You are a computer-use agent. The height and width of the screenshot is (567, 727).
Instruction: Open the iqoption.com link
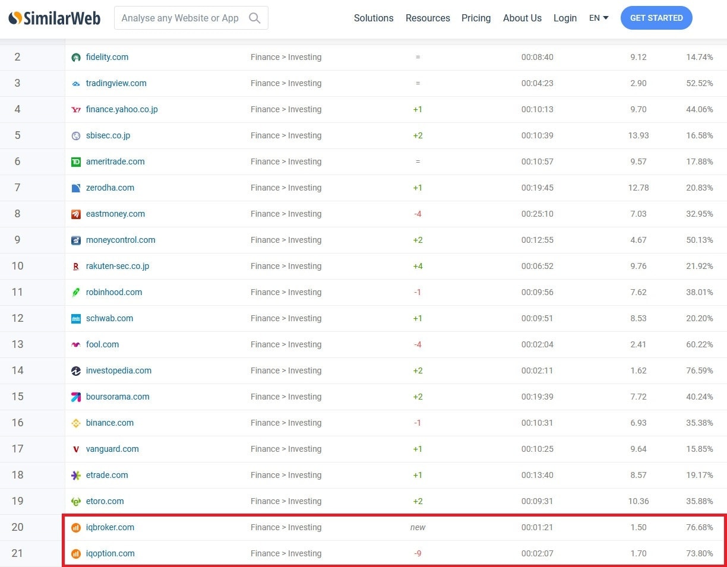(110, 553)
